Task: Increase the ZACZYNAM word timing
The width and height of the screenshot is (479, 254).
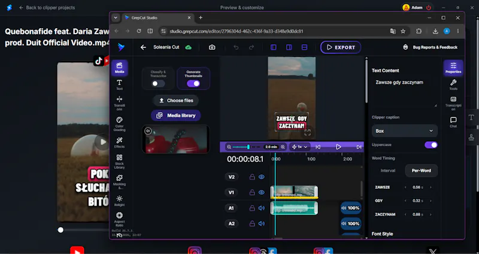Action: (x=431, y=214)
